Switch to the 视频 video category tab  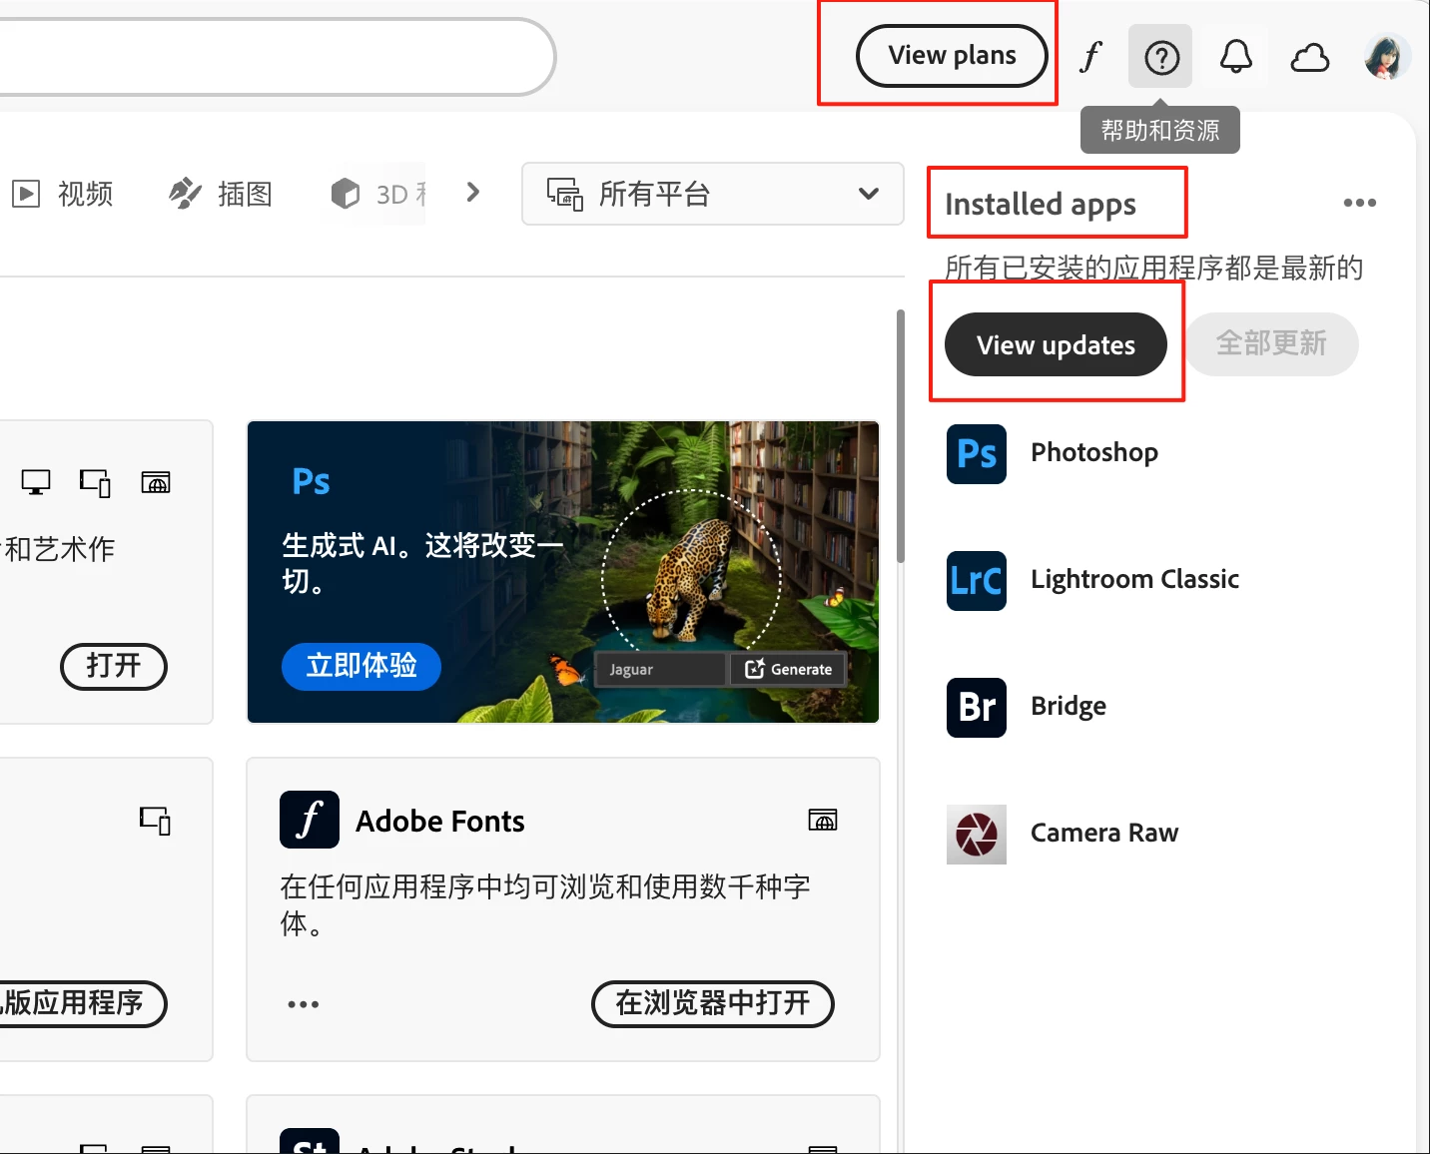point(62,194)
